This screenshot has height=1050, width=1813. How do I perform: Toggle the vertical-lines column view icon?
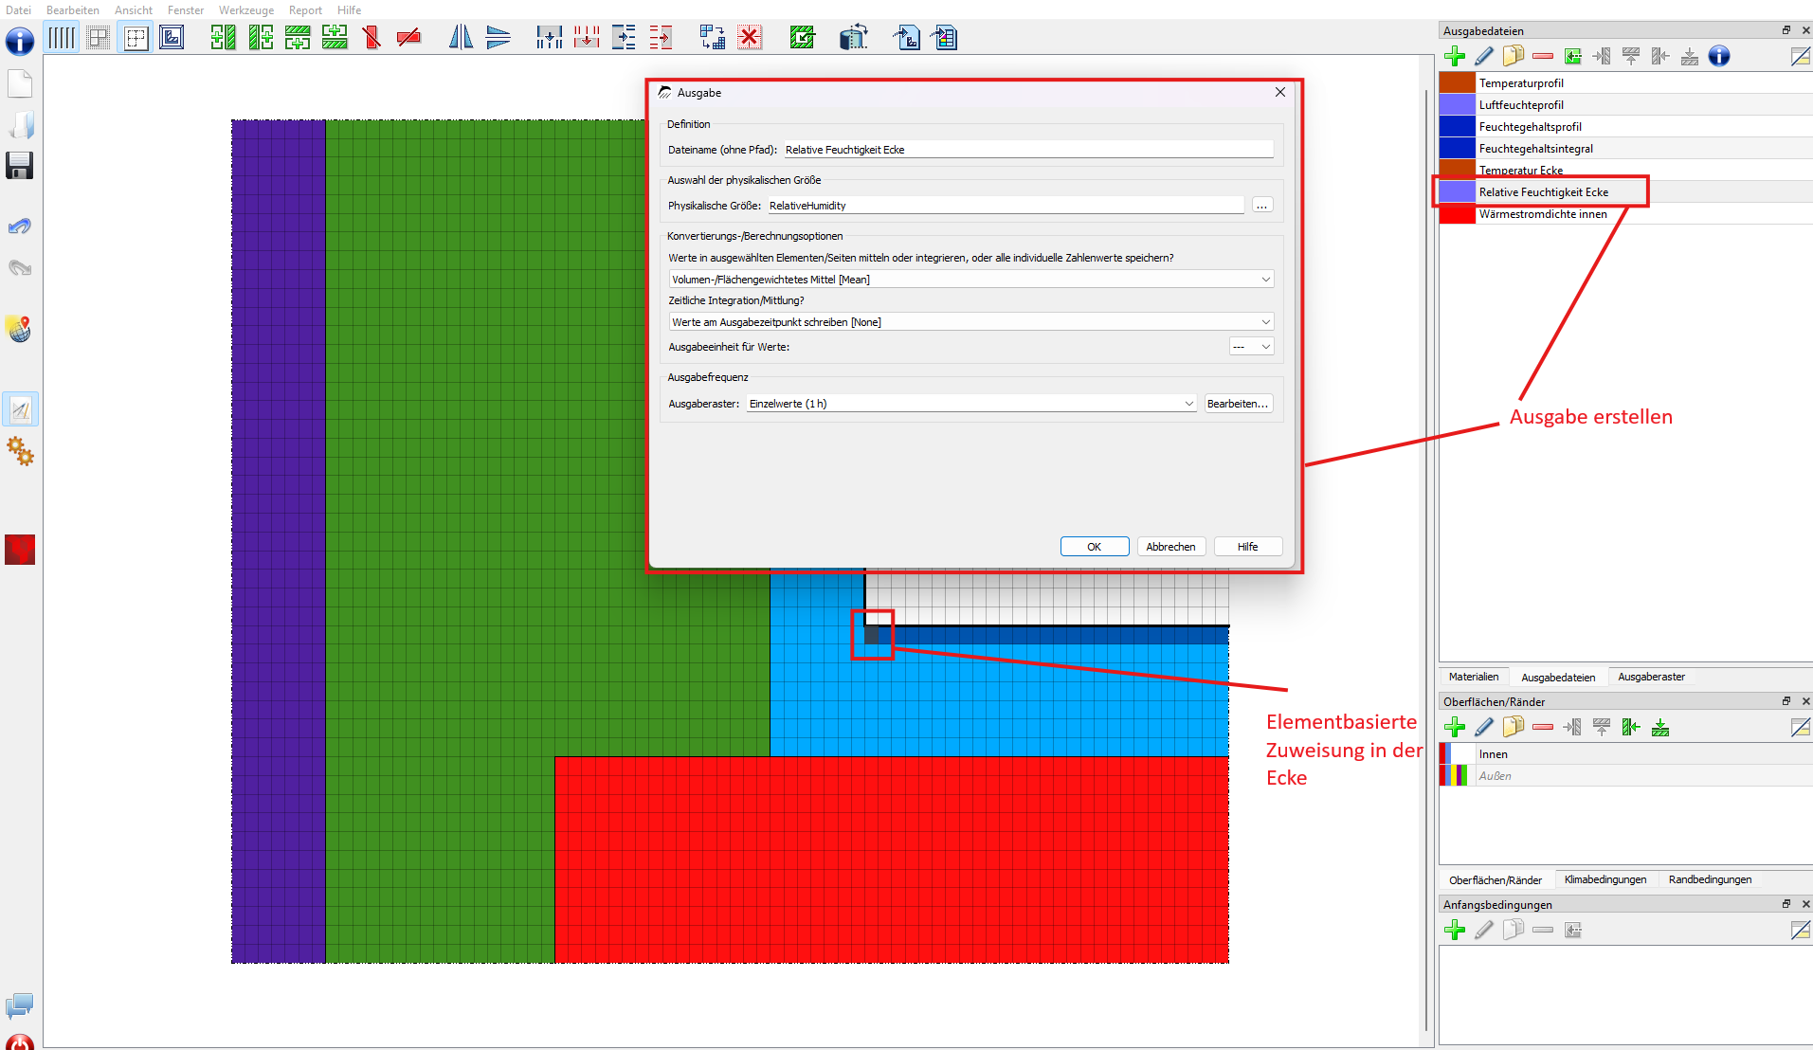pyautogui.click(x=62, y=38)
